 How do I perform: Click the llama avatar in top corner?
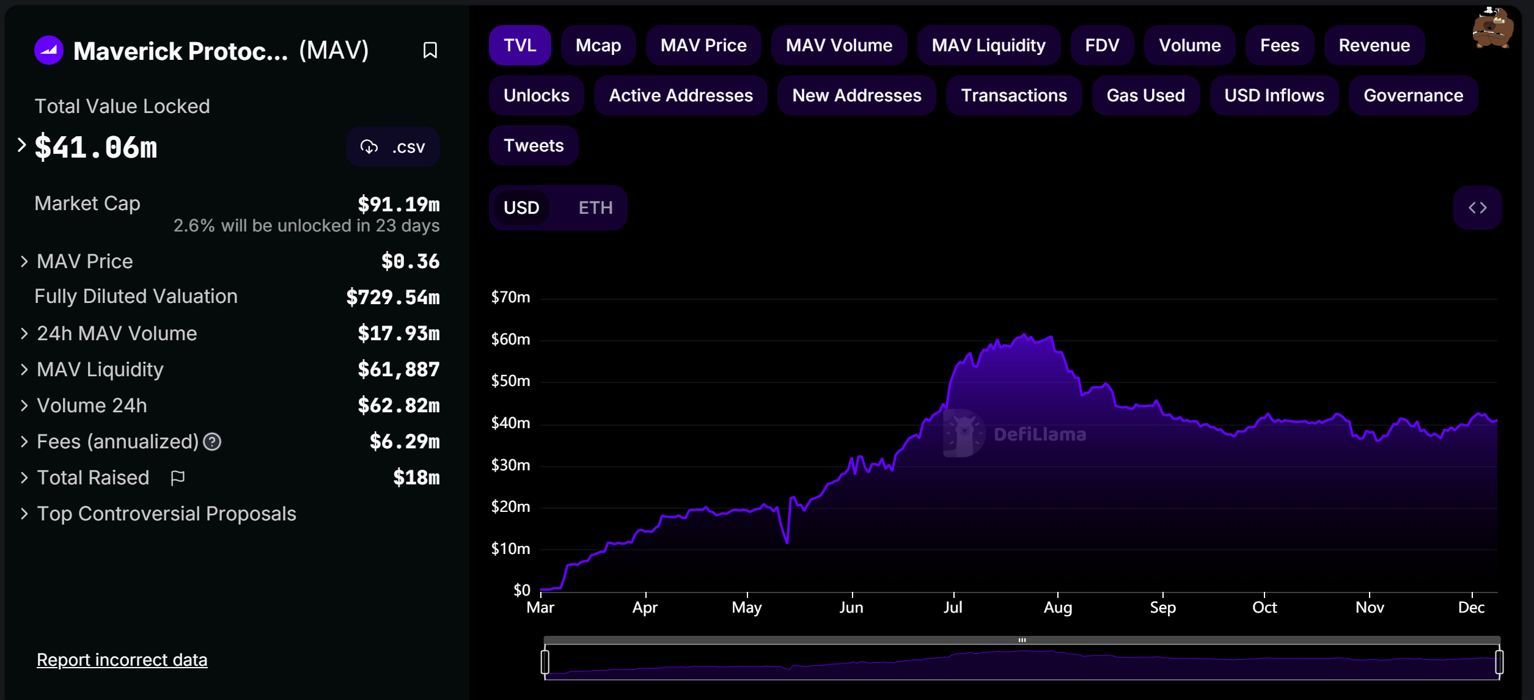coord(1492,27)
